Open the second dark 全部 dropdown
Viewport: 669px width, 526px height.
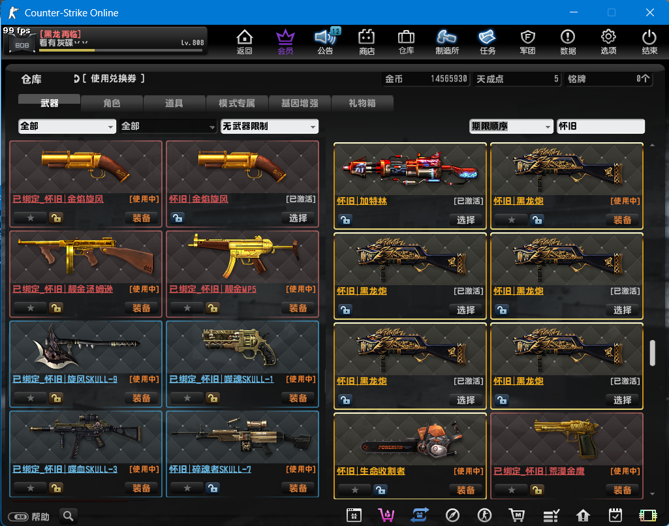(x=168, y=126)
